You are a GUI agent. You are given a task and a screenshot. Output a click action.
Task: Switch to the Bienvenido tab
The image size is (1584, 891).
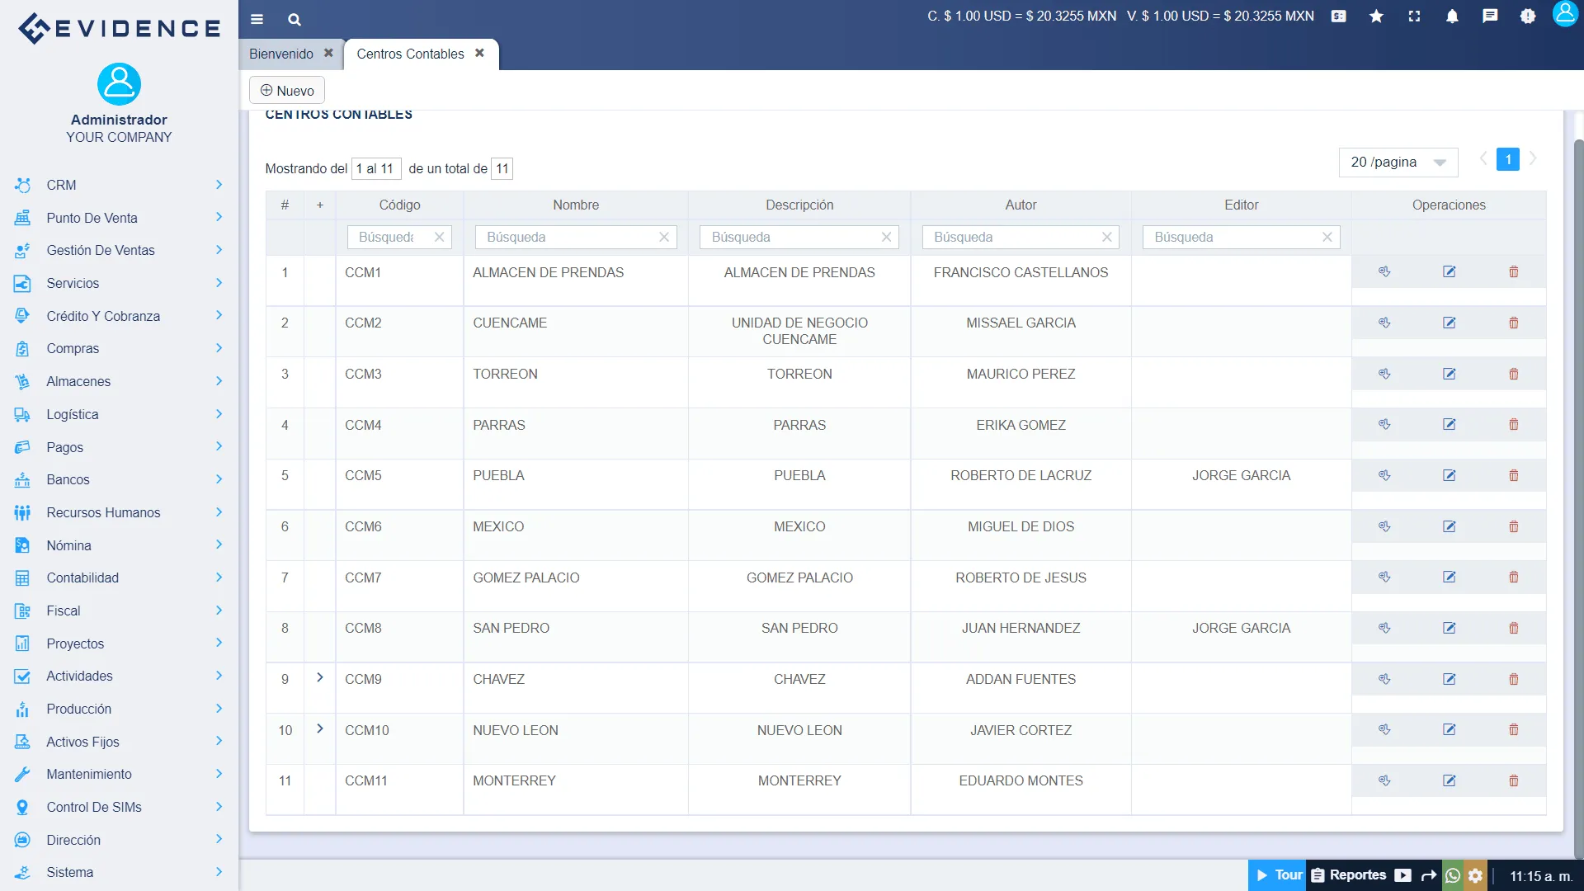[x=281, y=54]
